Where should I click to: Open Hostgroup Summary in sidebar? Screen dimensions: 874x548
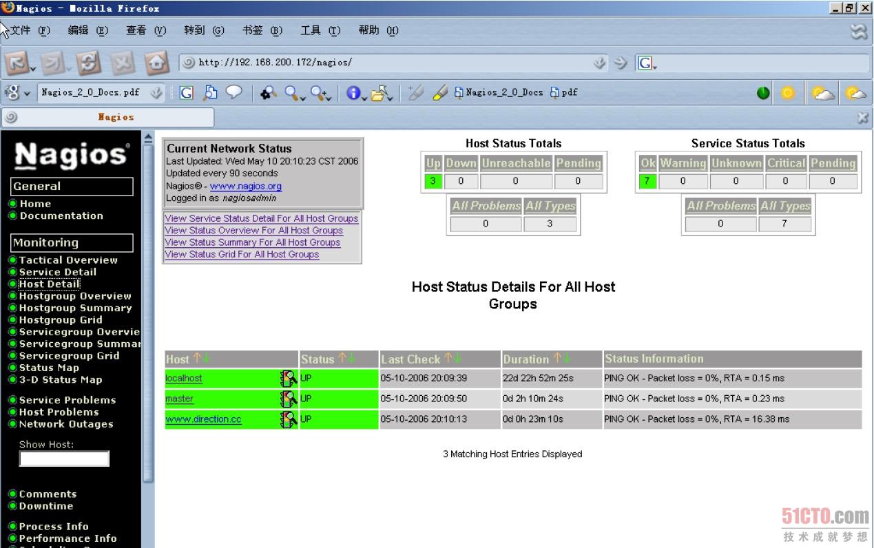coord(75,308)
